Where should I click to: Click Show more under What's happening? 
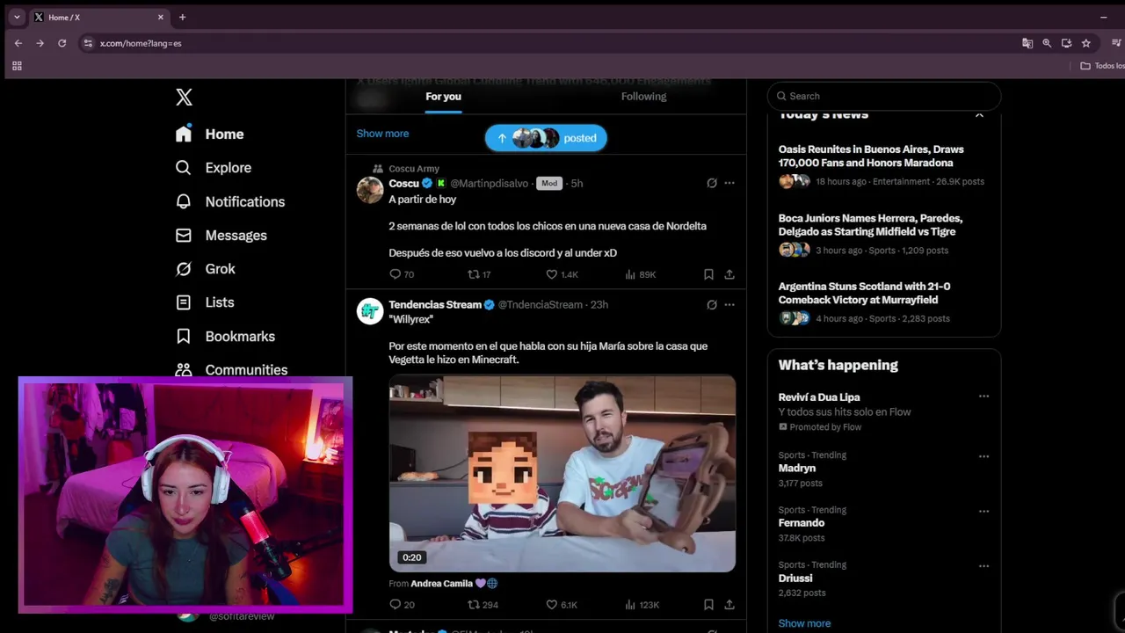[x=804, y=623]
